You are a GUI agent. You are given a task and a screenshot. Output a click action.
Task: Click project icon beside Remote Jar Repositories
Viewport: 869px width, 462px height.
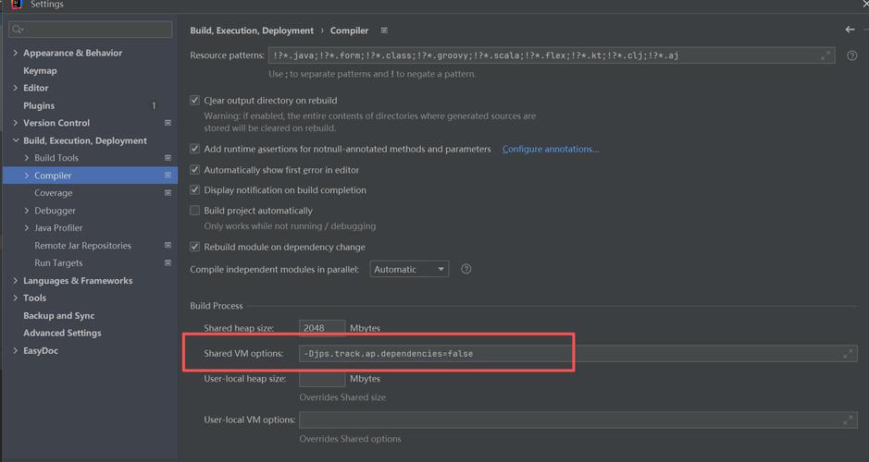(x=168, y=245)
